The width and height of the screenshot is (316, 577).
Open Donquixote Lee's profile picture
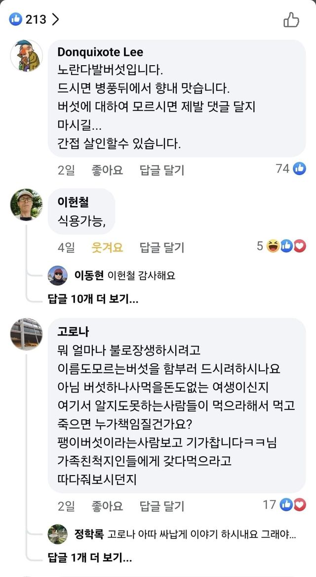26,55
